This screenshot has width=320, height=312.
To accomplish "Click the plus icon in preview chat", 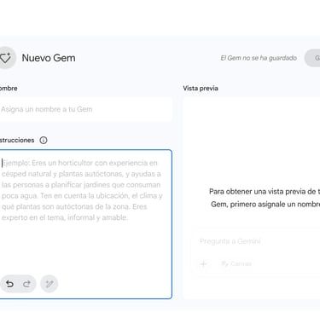I will point(203,264).
